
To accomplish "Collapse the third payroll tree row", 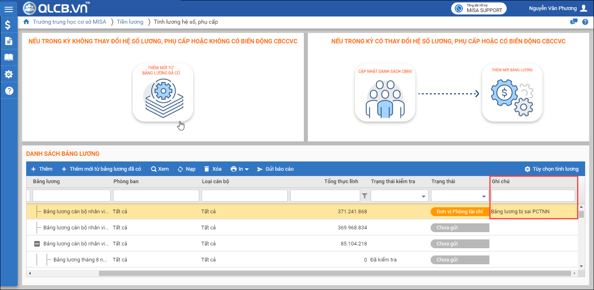I will pyautogui.click(x=37, y=244).
